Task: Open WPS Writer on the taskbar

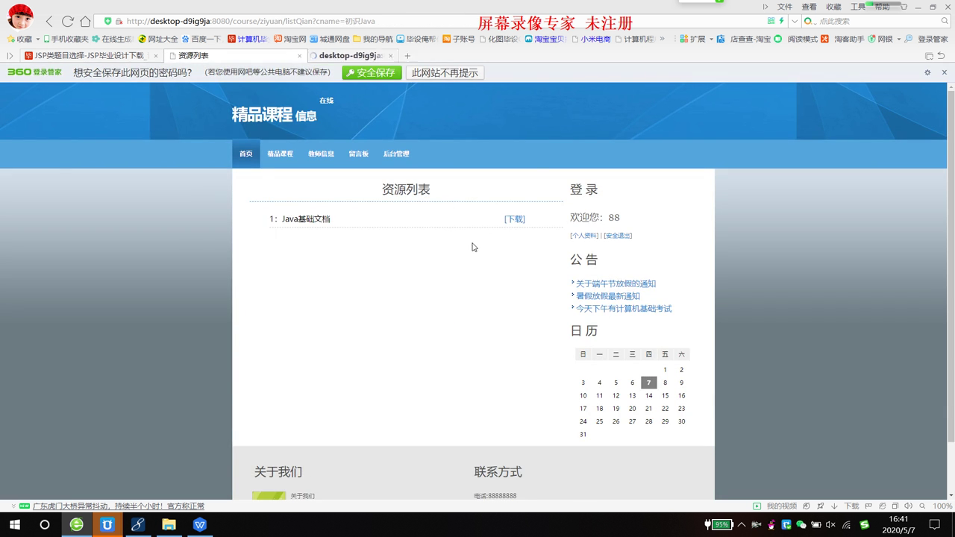Action: click(200, 524)
